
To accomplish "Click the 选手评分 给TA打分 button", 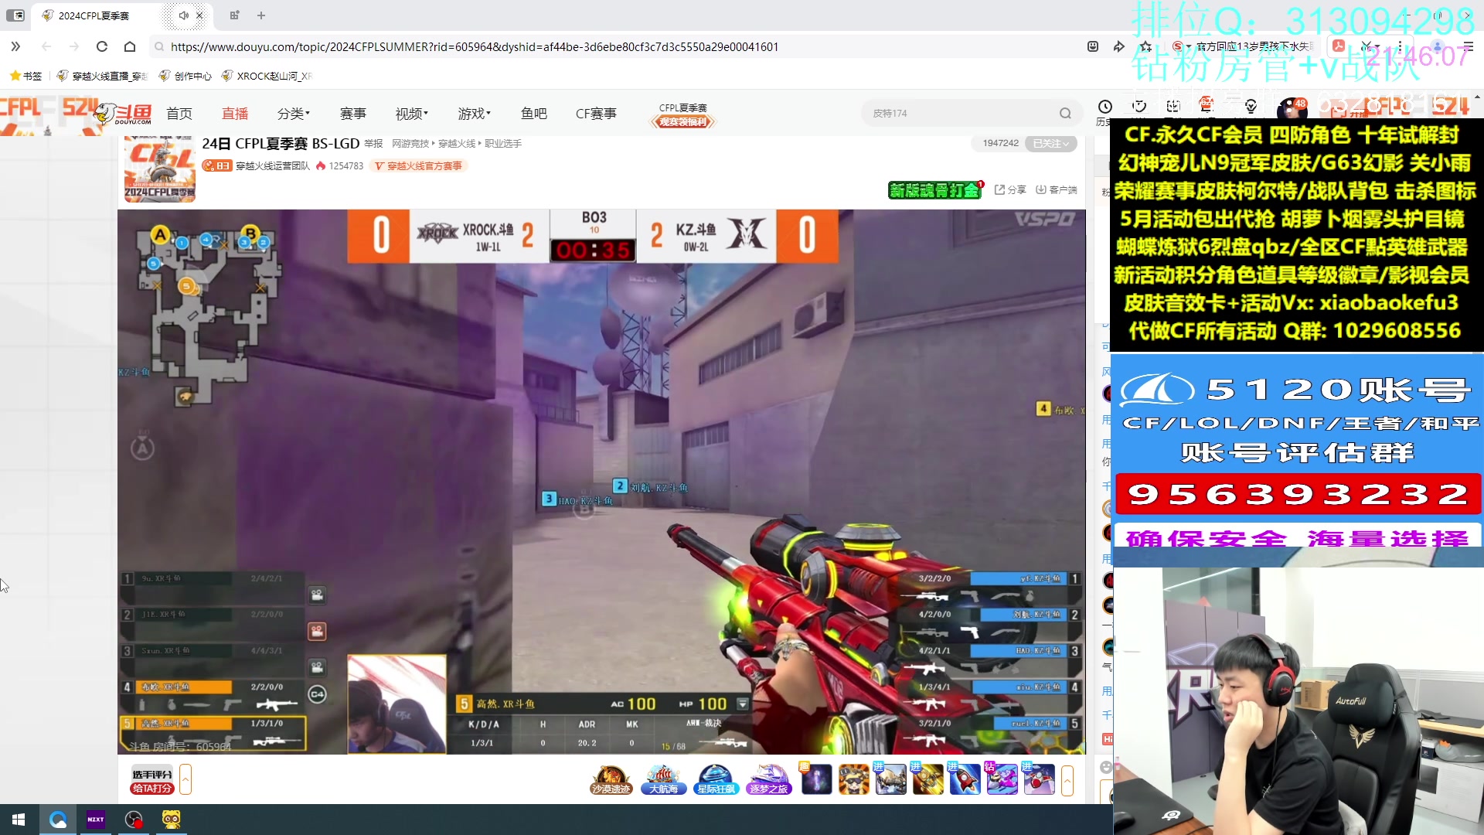I will 152,781.
